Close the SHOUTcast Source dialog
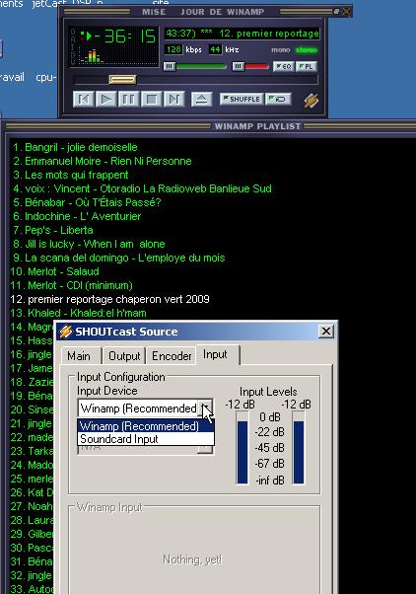 pyautogui.click(x=326, y=332)
